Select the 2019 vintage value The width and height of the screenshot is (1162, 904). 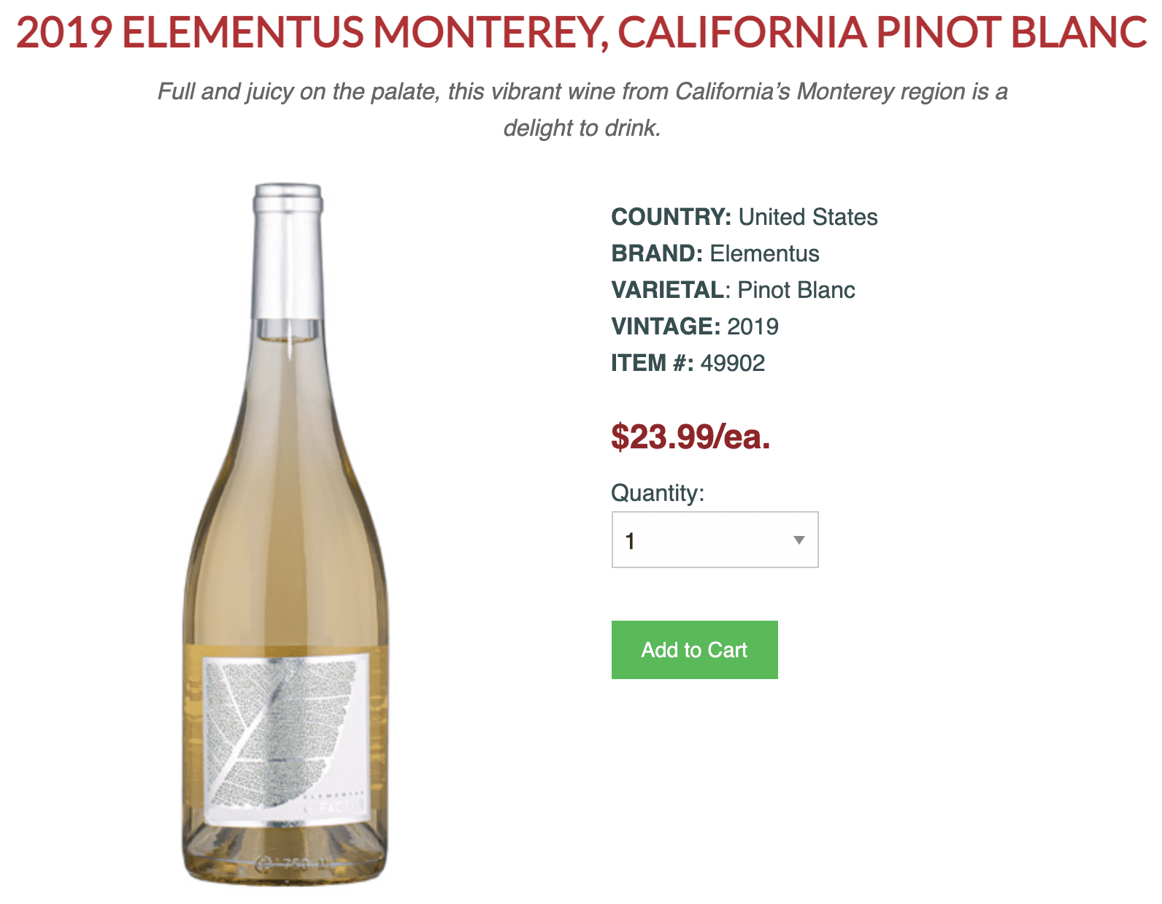click(x=754, y=326)
